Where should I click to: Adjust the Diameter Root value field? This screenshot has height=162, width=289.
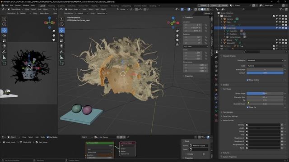(x=265, y=97)
